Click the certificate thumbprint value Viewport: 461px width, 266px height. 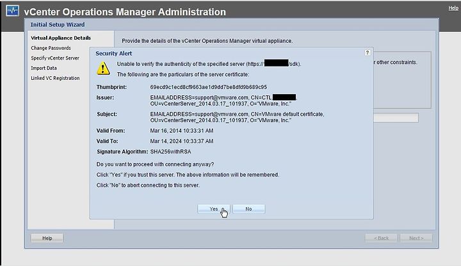(209, 87)
